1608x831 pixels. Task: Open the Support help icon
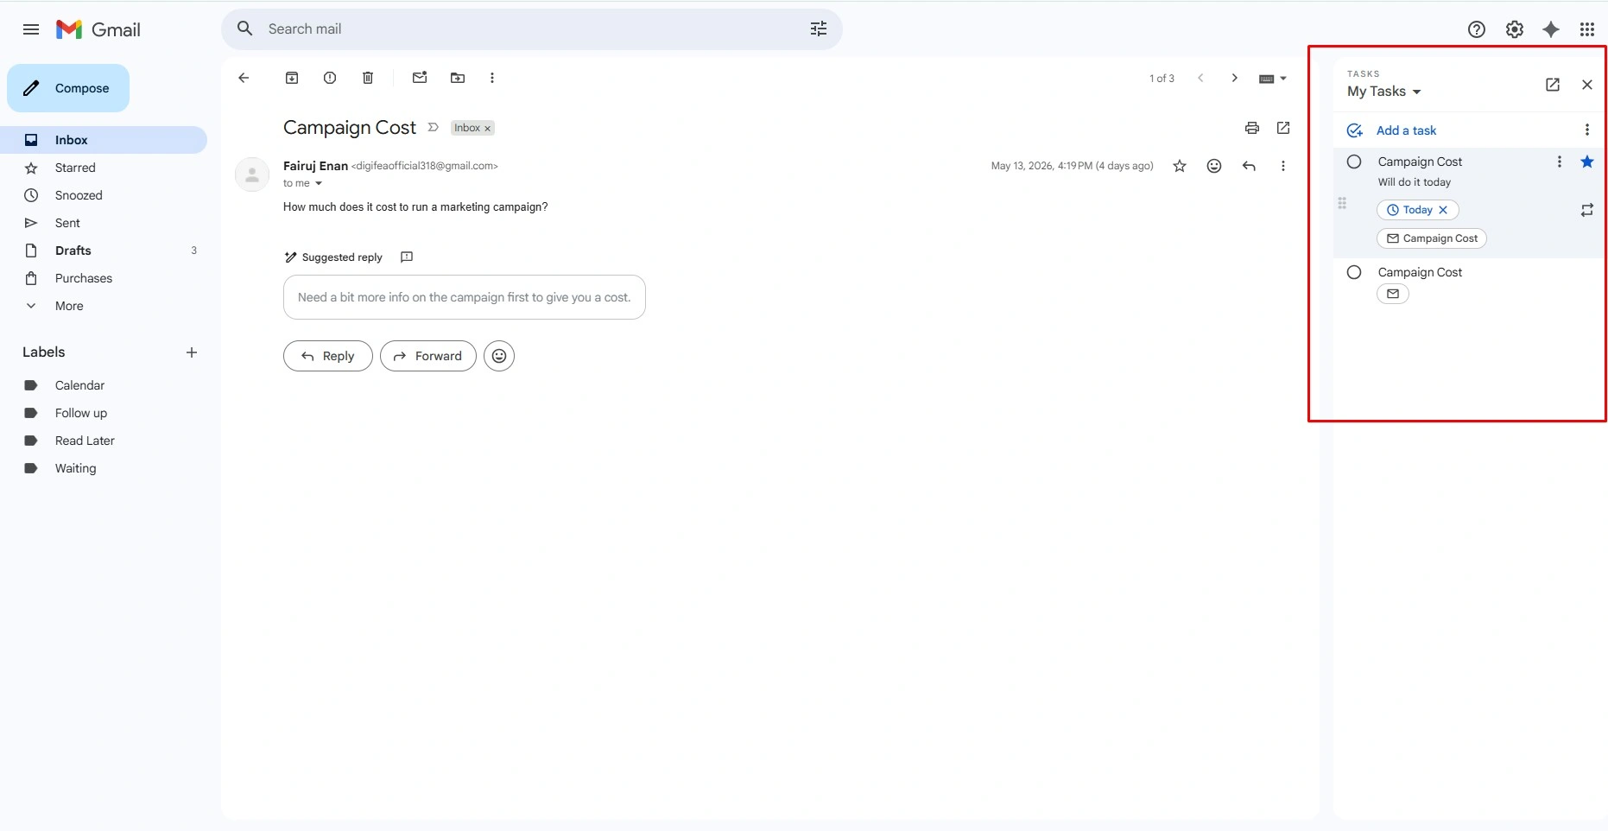click(1477, 29)
